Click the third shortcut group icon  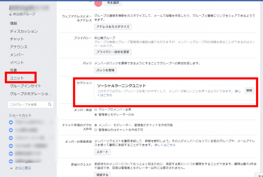[11, 138]
